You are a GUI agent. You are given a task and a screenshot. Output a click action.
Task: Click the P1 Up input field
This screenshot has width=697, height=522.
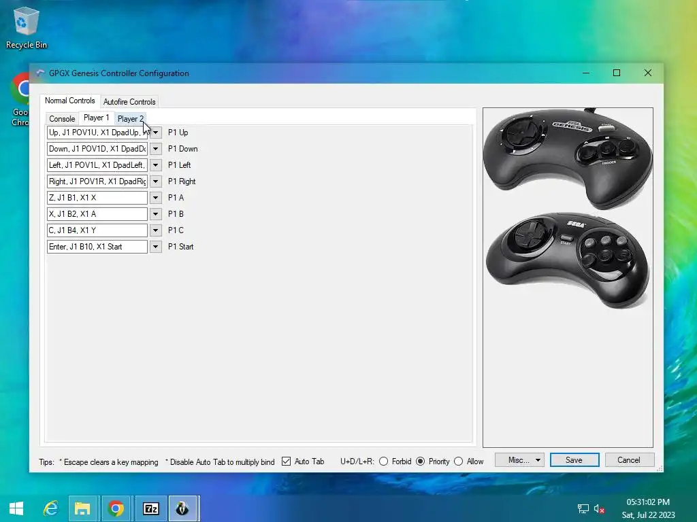(x=97, y=133)
